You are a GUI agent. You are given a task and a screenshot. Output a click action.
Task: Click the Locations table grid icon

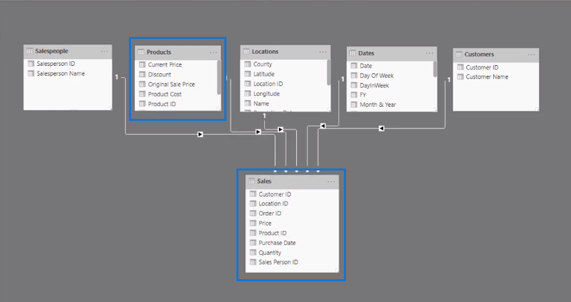247,52
